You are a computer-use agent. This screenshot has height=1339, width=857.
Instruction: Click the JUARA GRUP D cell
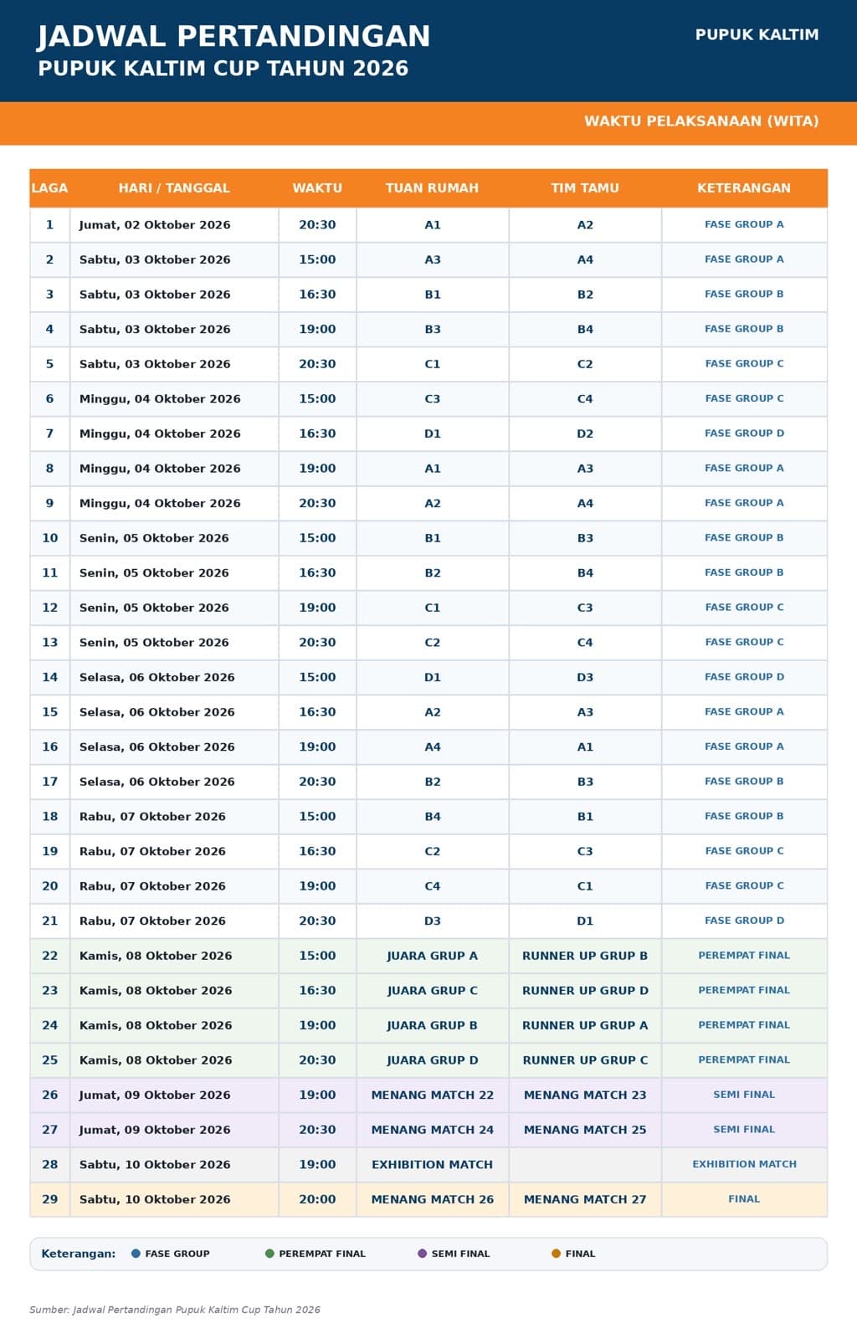(x=433, y=1060)
